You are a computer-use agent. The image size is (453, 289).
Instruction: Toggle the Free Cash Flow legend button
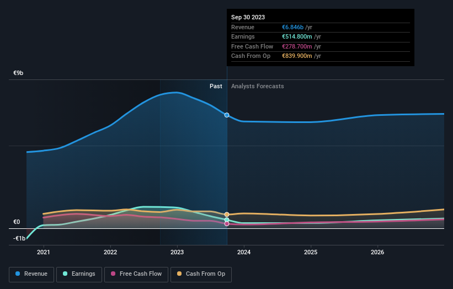pos(136,274)
